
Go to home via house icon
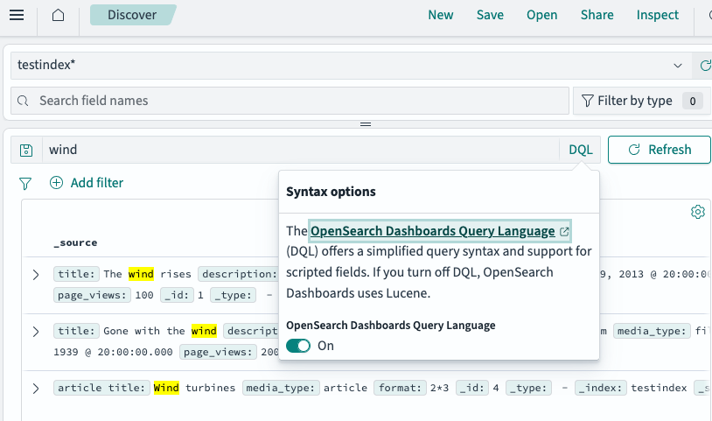(58, 15)
